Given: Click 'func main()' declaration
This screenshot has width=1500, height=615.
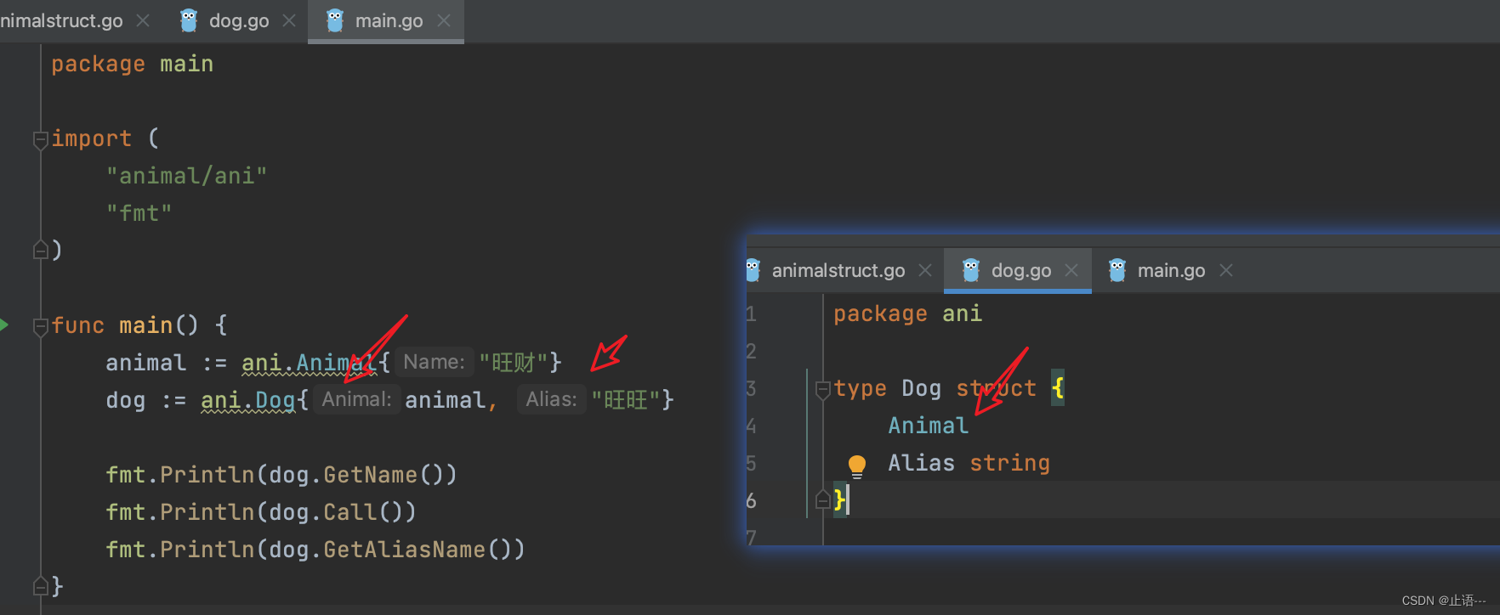Looking at the screenshot, I should (125, 325).
